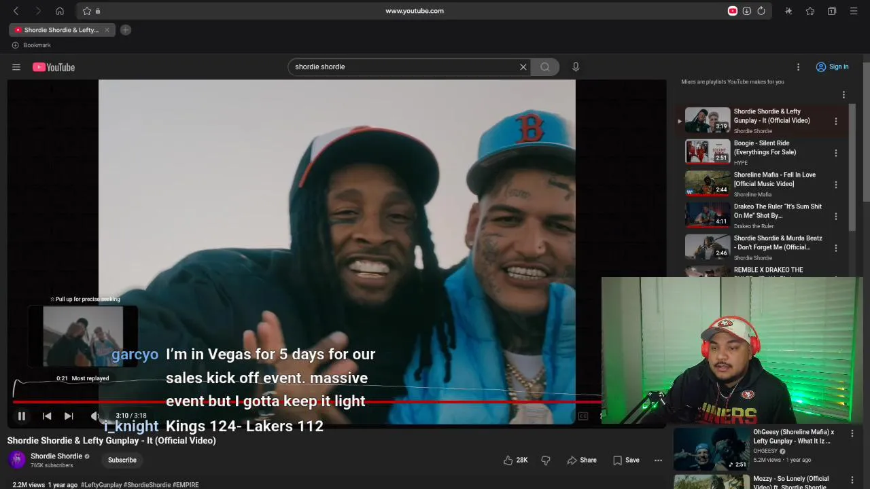The image size is (870, 489).
Task: Open the red YouTube extension icon
Action: [x=733, y=11]
